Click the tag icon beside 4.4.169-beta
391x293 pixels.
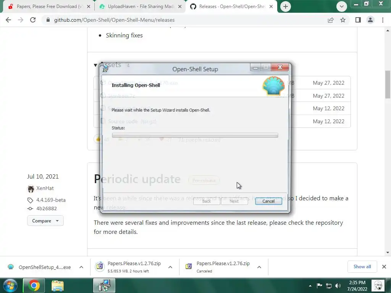pyautogui.click(x=30, y=200)
